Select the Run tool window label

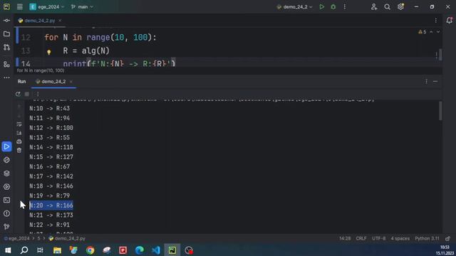[22, 82]
